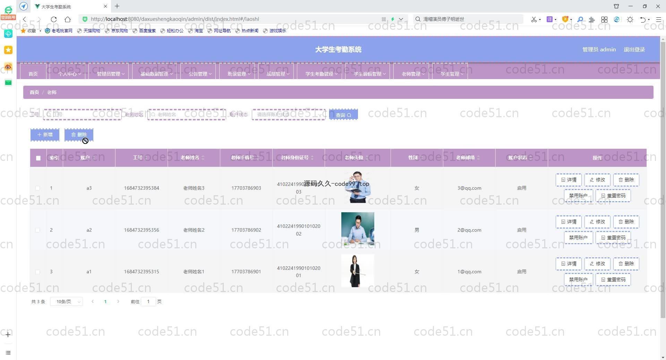The width and height of the screenshot is (666, 360).
Task: Check the row checkbox for 老师姓名3
Action: pos(37,188)
